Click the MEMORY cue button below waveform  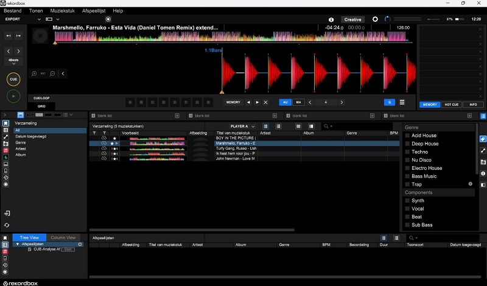[x=233, y=102]
